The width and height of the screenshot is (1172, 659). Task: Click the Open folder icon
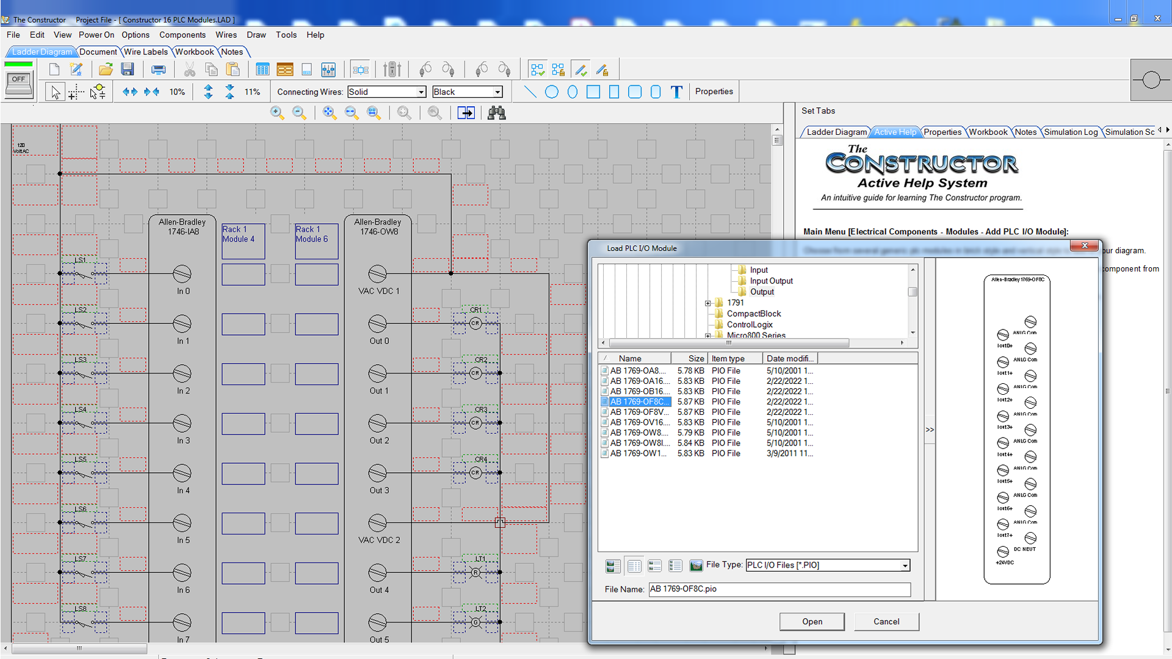pyautogui.click(x=106, y=70)
